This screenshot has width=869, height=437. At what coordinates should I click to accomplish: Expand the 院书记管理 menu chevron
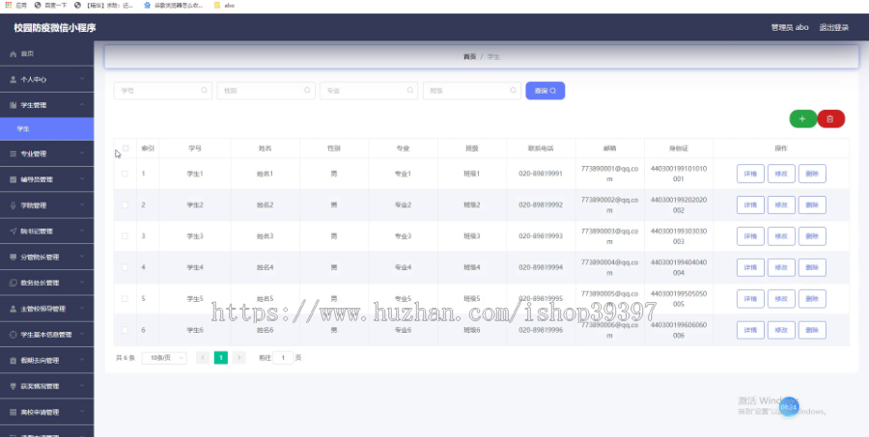click(x=82, y=231)
